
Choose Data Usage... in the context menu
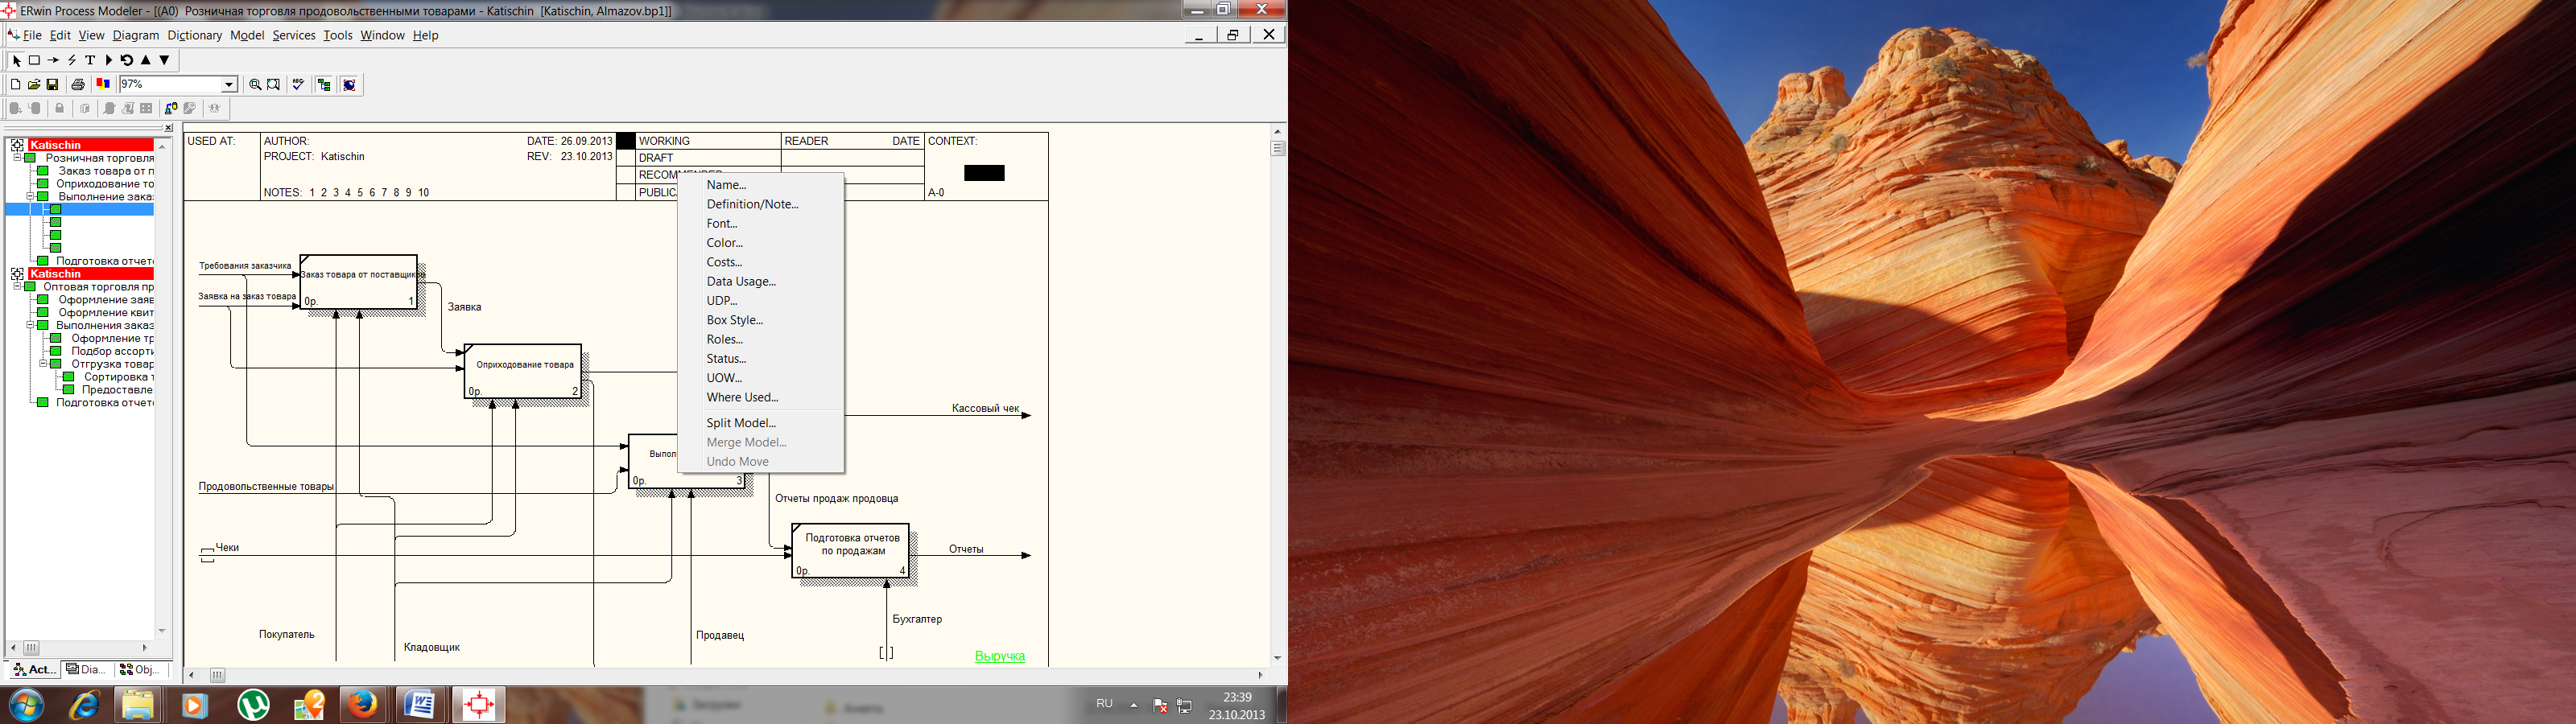click(x=761, y=282)
